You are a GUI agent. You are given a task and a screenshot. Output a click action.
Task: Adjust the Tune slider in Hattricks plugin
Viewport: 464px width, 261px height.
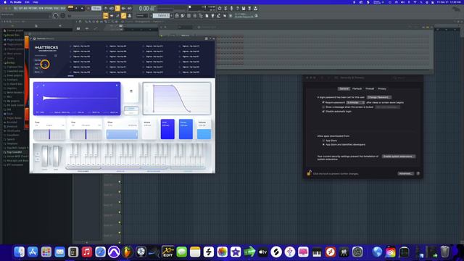point(49,135)
